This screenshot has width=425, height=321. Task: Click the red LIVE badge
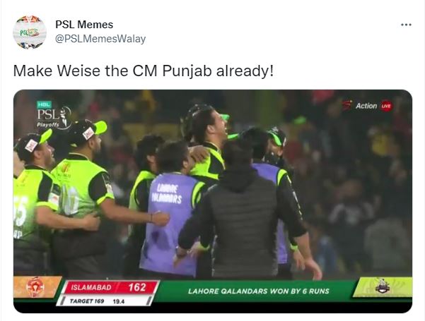(x=386, y=106)
